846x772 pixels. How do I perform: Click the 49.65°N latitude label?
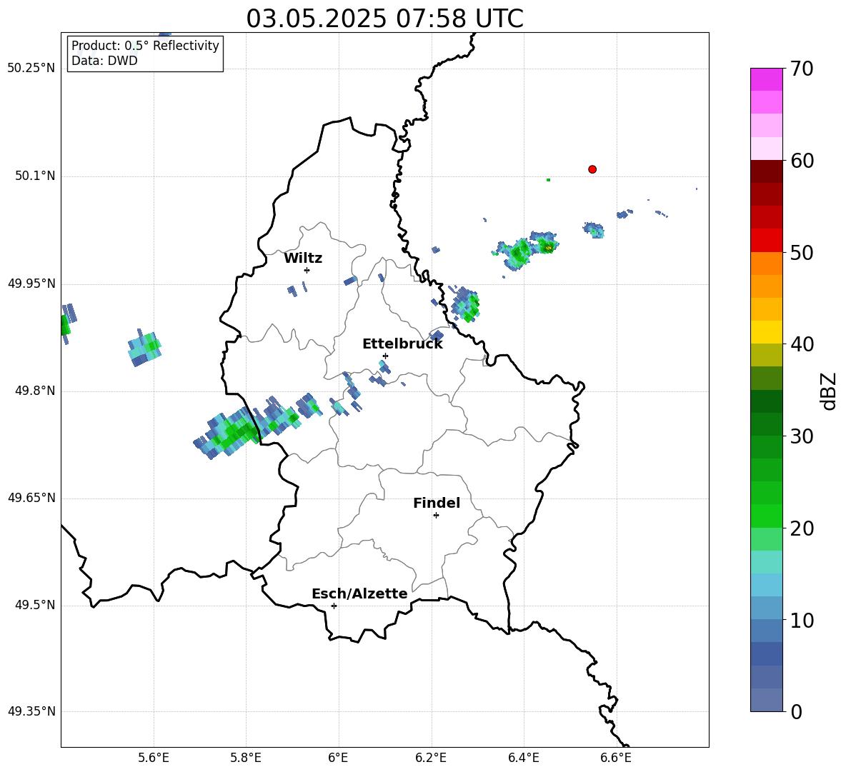click(31, 498)
